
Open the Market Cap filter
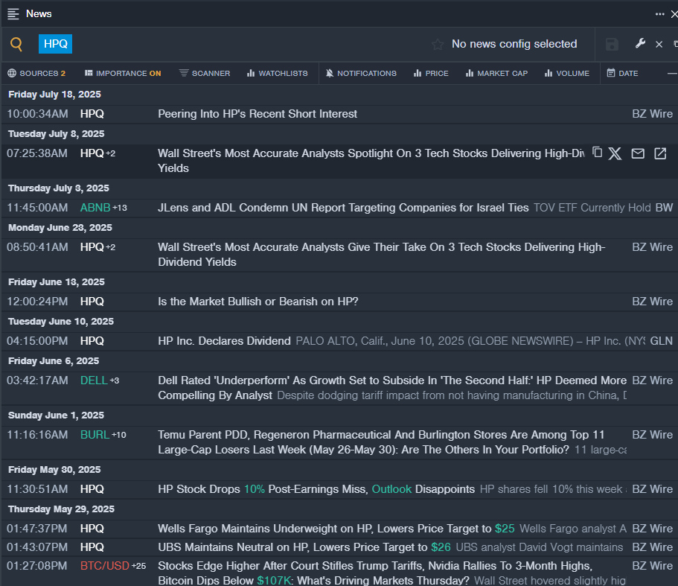tap(496, 73)
